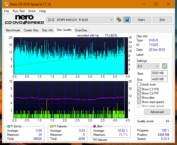Switch to the Create Disc tab

31,30
